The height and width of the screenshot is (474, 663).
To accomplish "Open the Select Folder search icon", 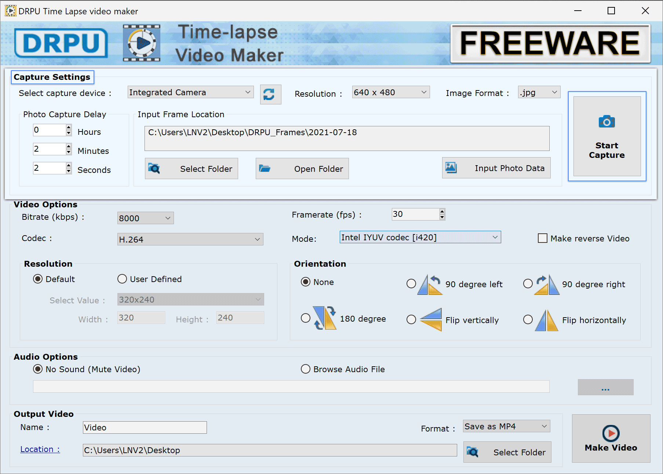I will (155, 169).
